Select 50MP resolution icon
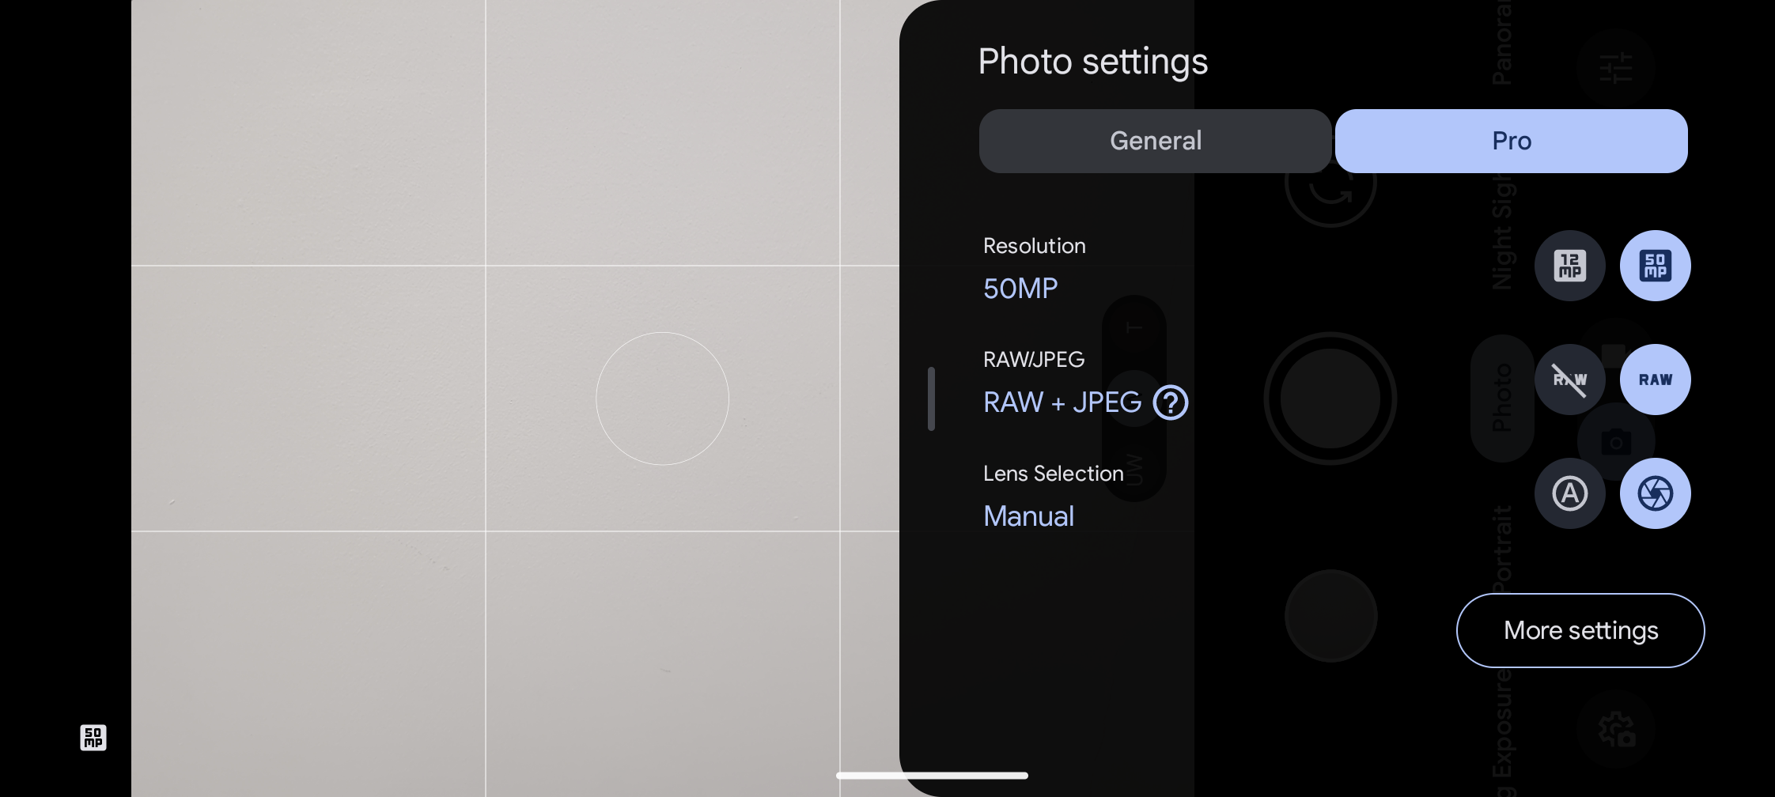This screenshot has width=1775, height=797. point(1655,266)
